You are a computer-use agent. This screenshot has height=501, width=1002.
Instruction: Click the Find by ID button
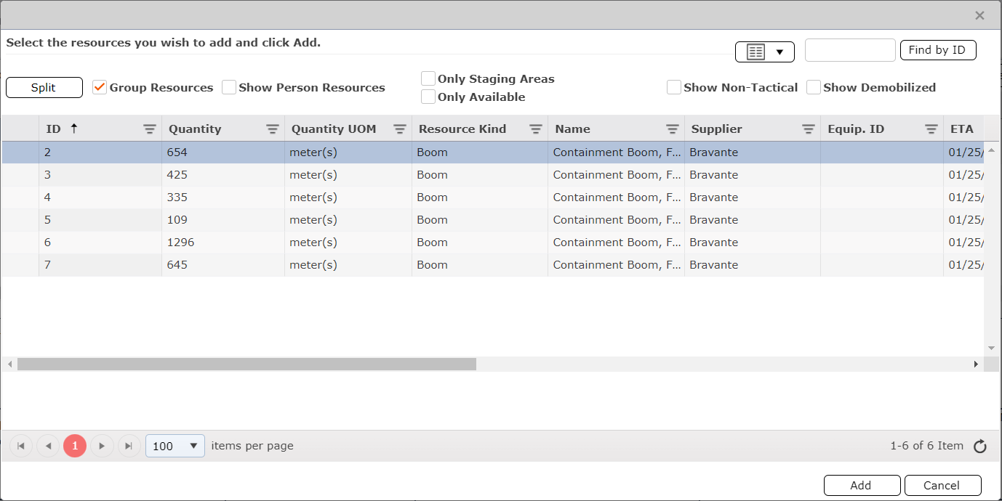937,50
